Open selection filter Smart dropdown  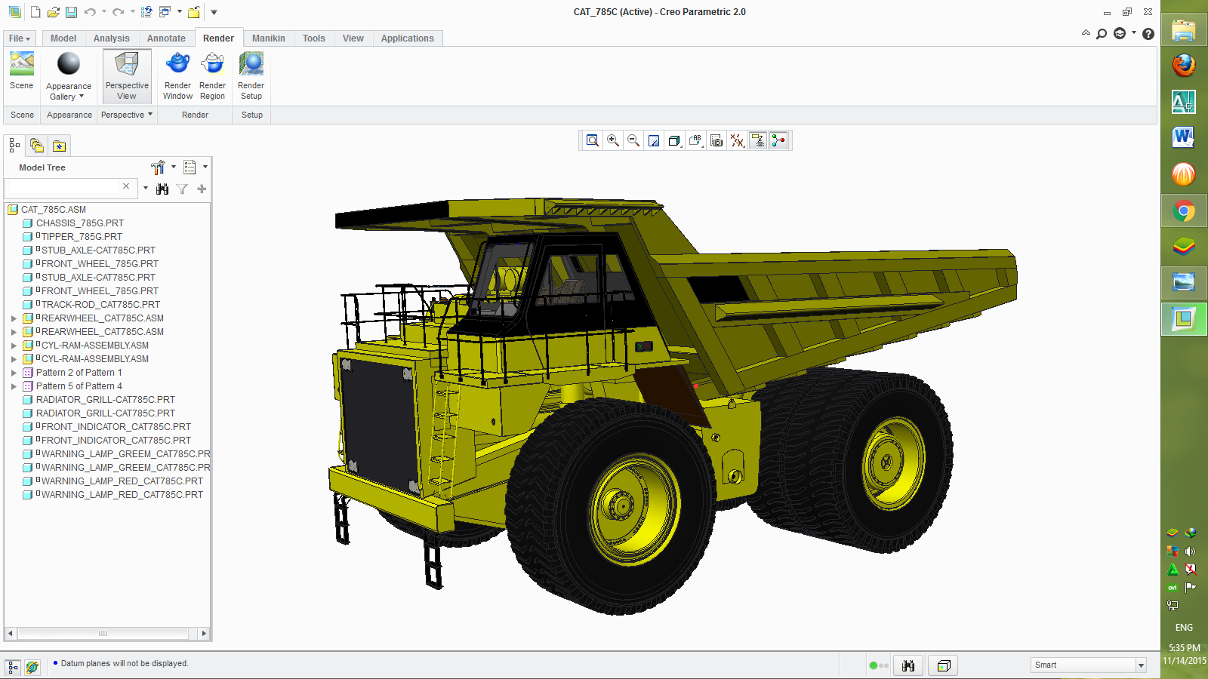(x=1141, y=665)
